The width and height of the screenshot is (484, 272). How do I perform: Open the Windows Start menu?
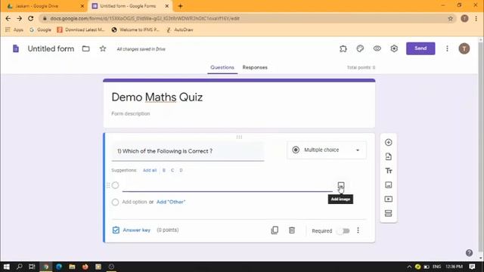pyautogui.click(x=6, y=267)
